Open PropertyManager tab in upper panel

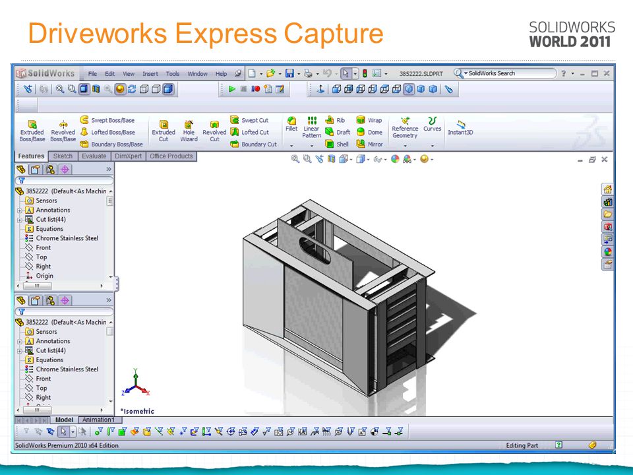36,170
